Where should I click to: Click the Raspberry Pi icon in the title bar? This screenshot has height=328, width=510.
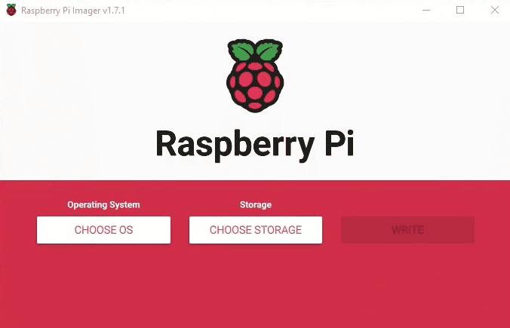(11, 10)
